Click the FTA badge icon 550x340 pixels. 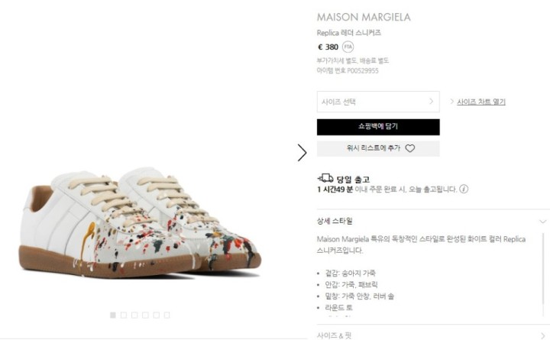348,47
